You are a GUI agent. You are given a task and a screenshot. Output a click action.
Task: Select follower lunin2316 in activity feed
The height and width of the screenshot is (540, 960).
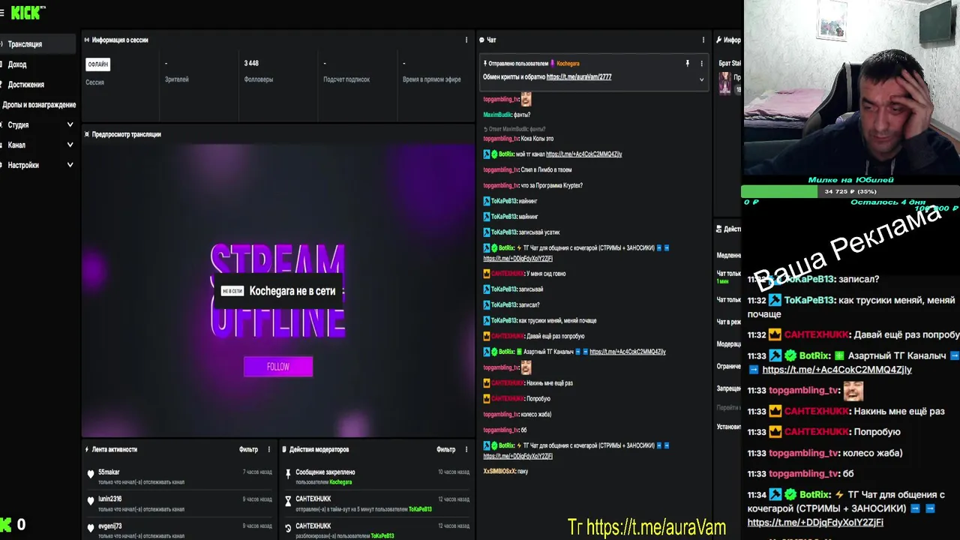click(109, 499)
